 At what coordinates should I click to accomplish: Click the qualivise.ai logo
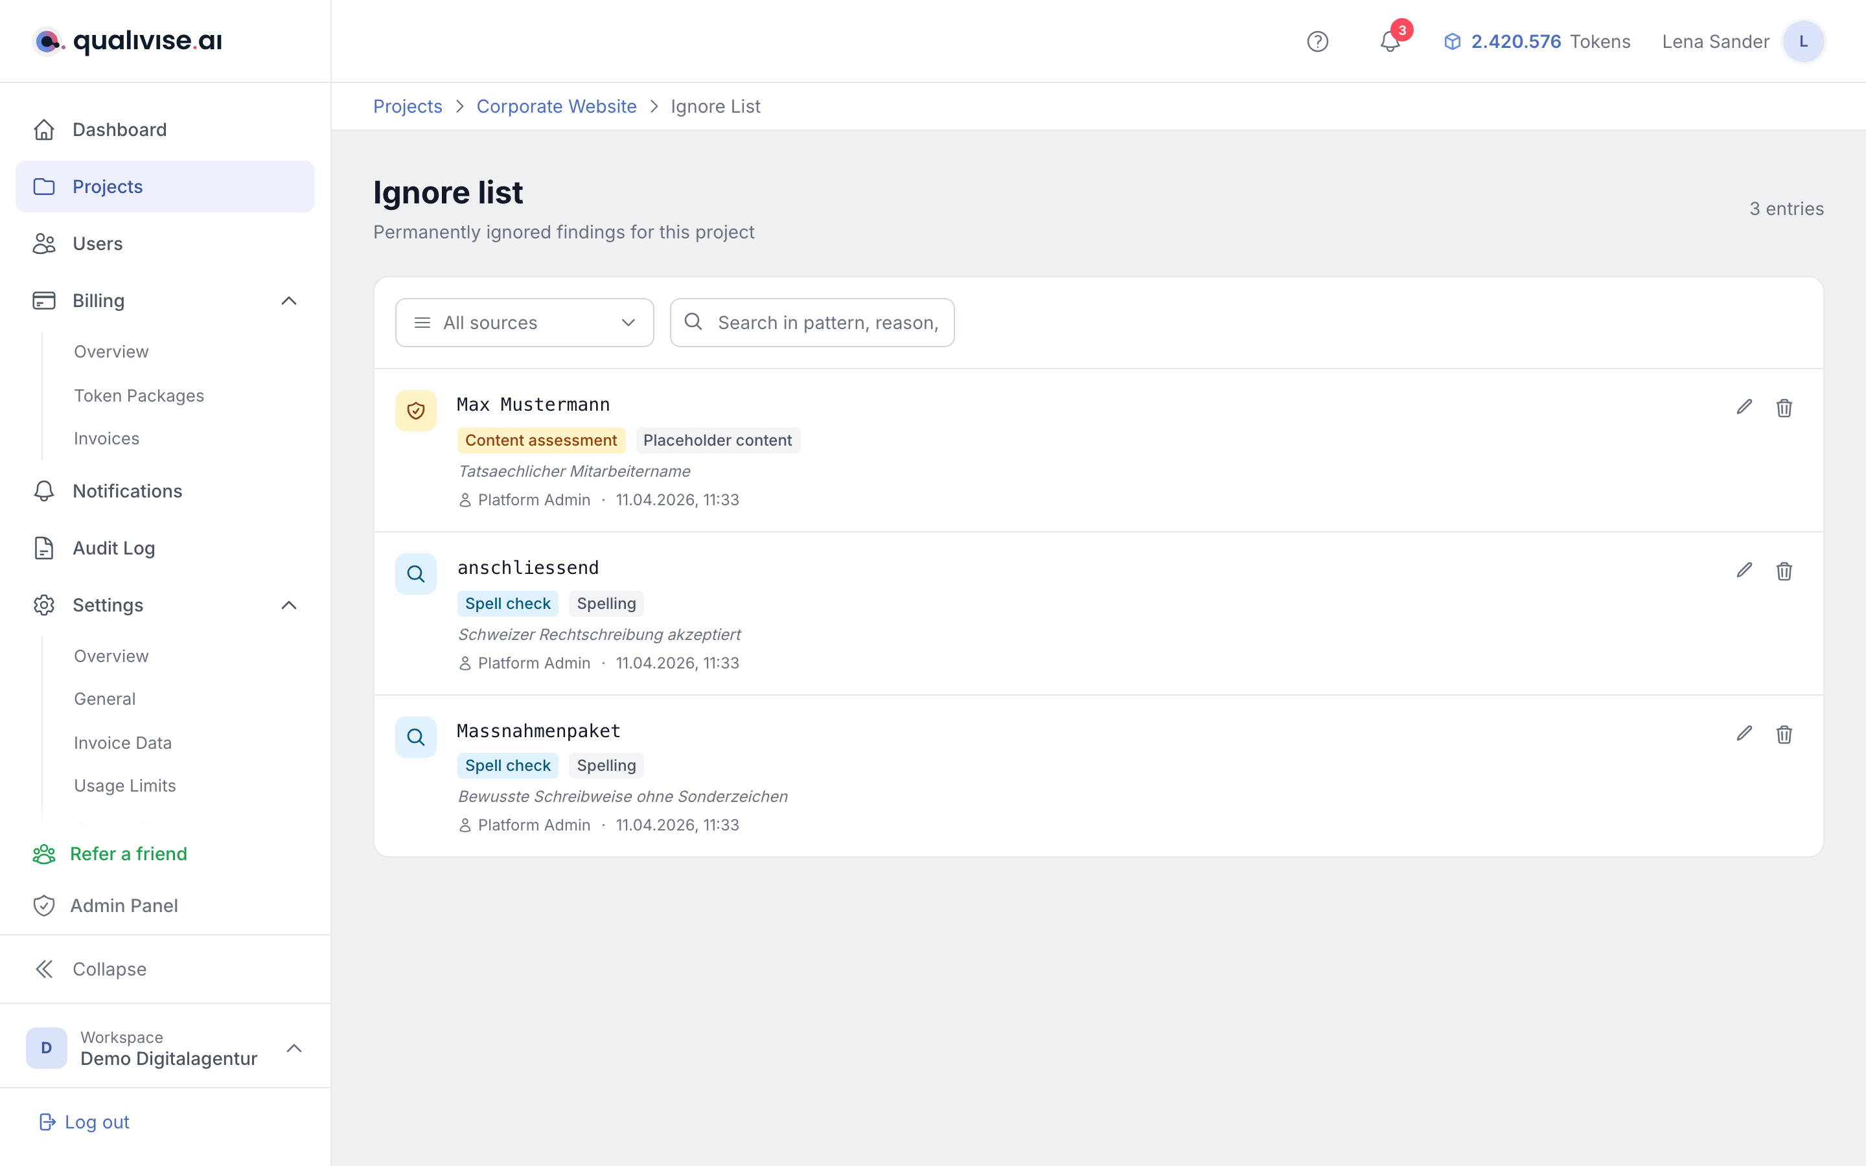point(127,41)
